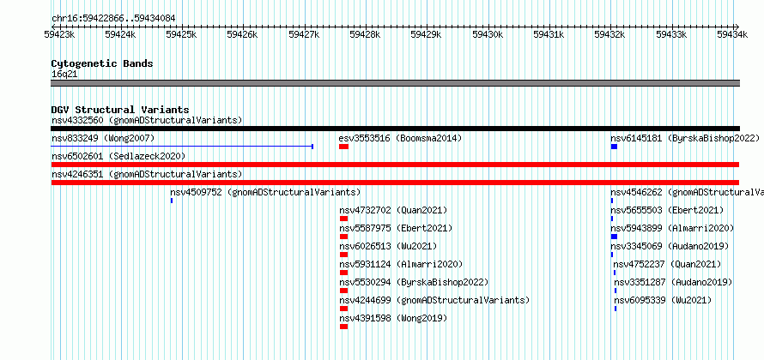Viewport: 764px width, 360px height.
Task: Open nsv4509752 (gnomADStructuralVariants) label
Action: point(265,192)
